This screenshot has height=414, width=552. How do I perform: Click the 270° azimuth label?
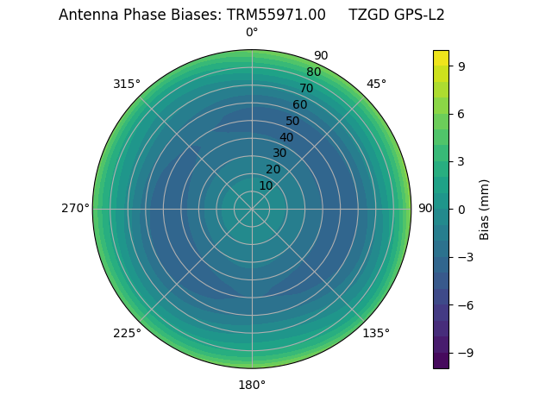pyautogui.click(x=75, y=209)
